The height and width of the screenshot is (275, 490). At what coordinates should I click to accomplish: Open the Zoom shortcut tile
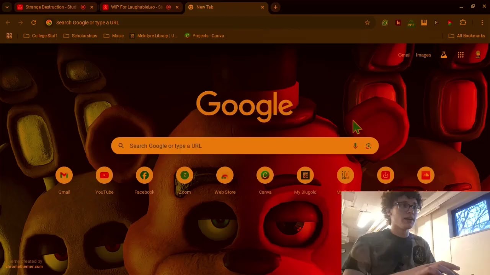[x=185, y=181]
